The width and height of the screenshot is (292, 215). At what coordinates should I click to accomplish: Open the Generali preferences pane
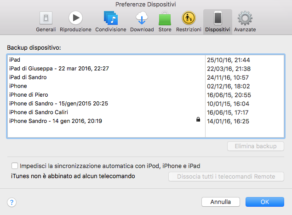46,22
